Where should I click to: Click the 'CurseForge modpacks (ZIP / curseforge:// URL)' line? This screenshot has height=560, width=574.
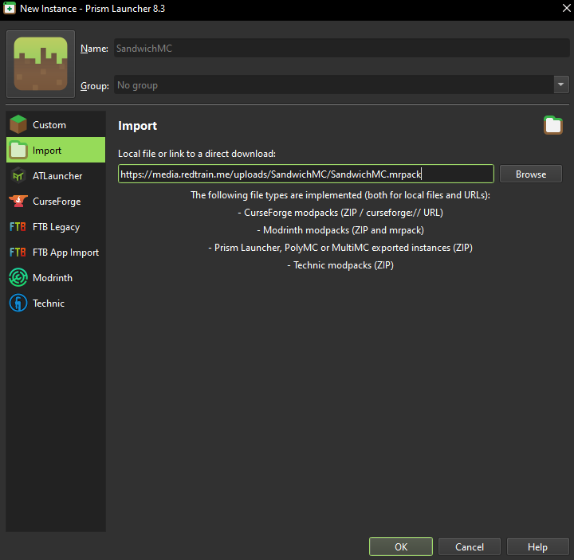(340, 213)
